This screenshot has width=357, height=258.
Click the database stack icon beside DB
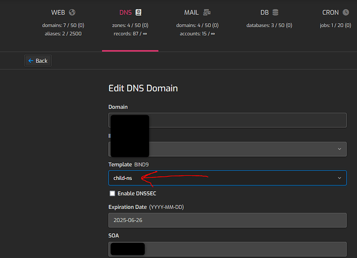click(275, 12)
